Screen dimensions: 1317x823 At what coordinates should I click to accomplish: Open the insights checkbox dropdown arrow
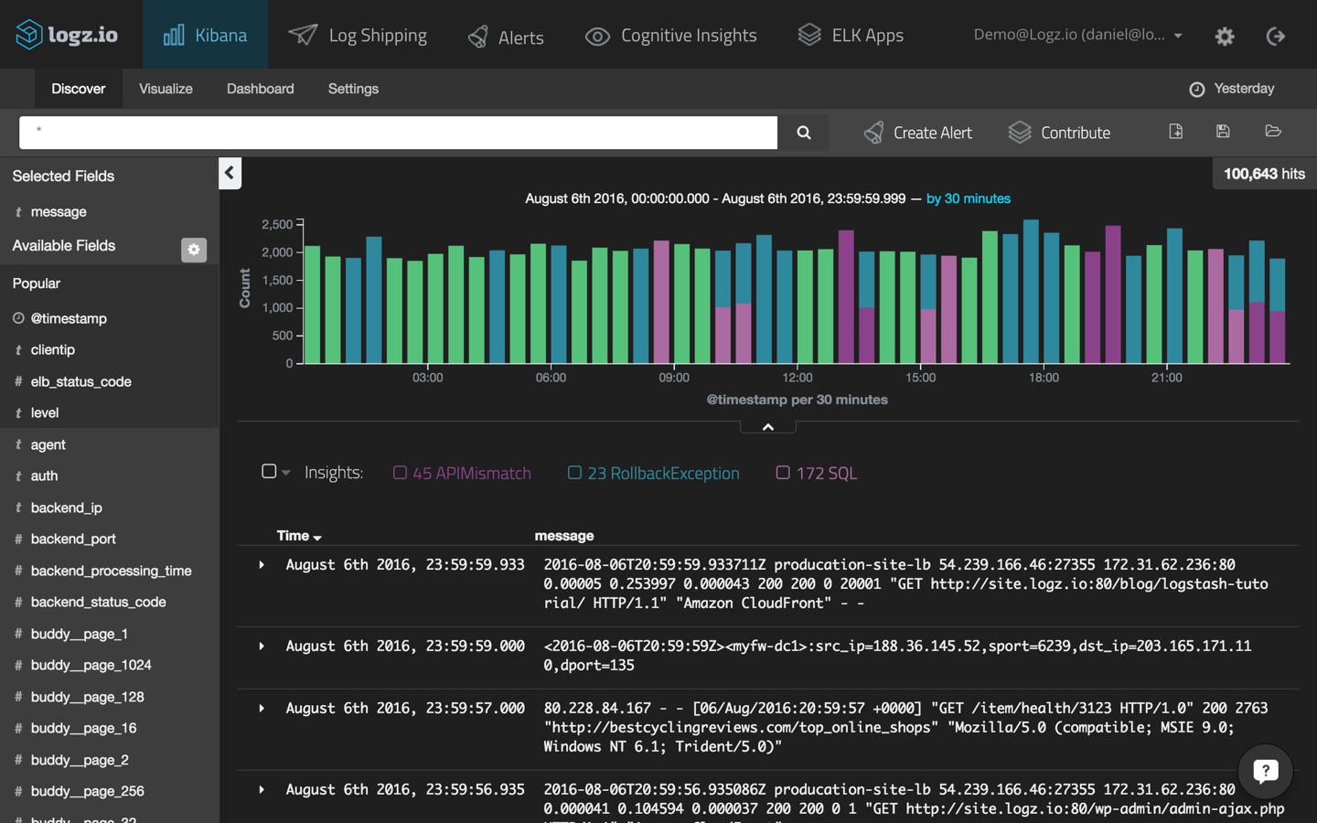coord(286,473)
